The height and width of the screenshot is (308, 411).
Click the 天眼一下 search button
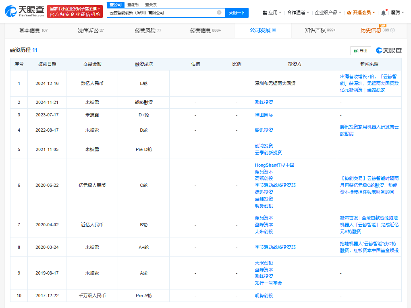pyautogui.click(x=237, y=12)
